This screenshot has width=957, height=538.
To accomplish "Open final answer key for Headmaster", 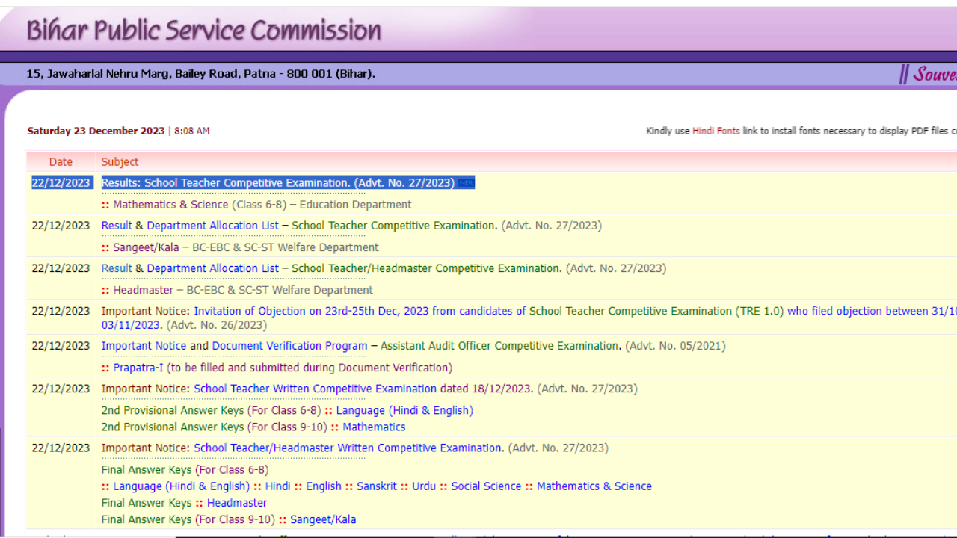I will tap(237, 503).
